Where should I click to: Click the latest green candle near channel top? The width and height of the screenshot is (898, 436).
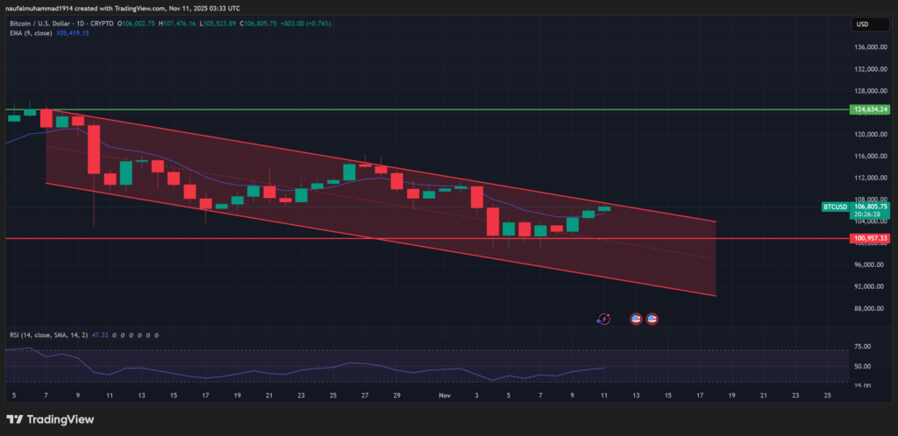tap(604, 208)
